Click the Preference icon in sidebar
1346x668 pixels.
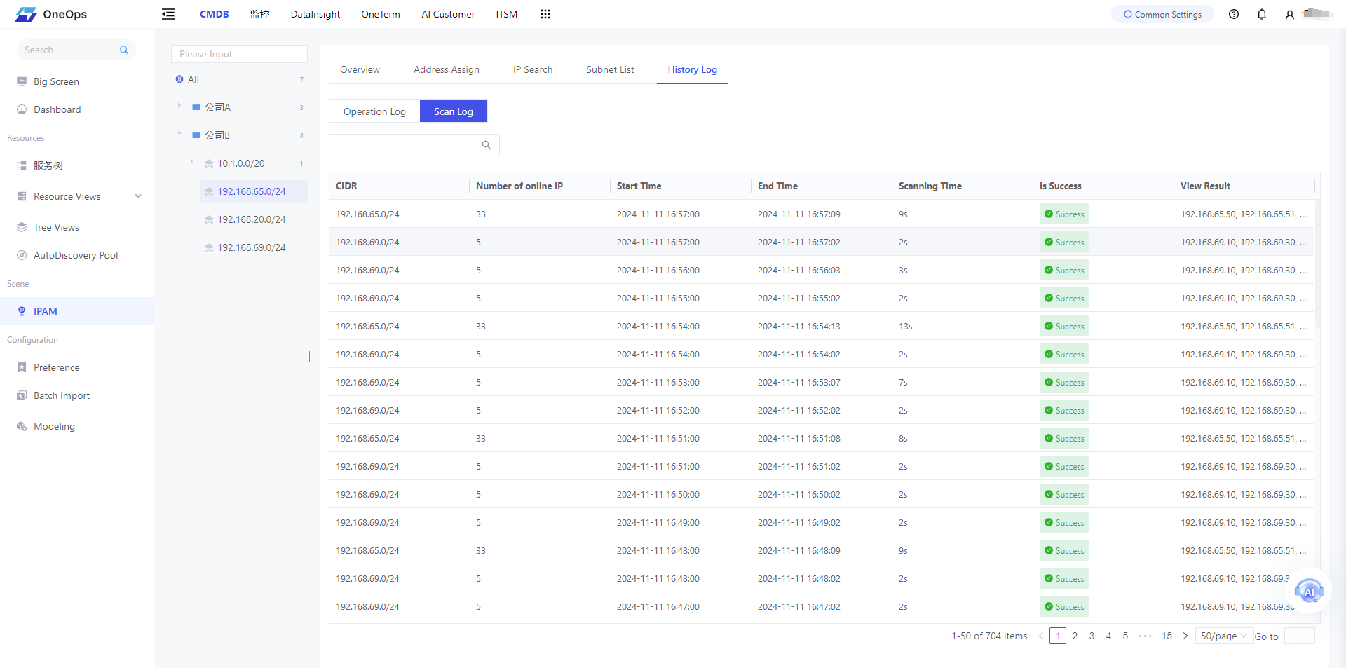[22, 367]
